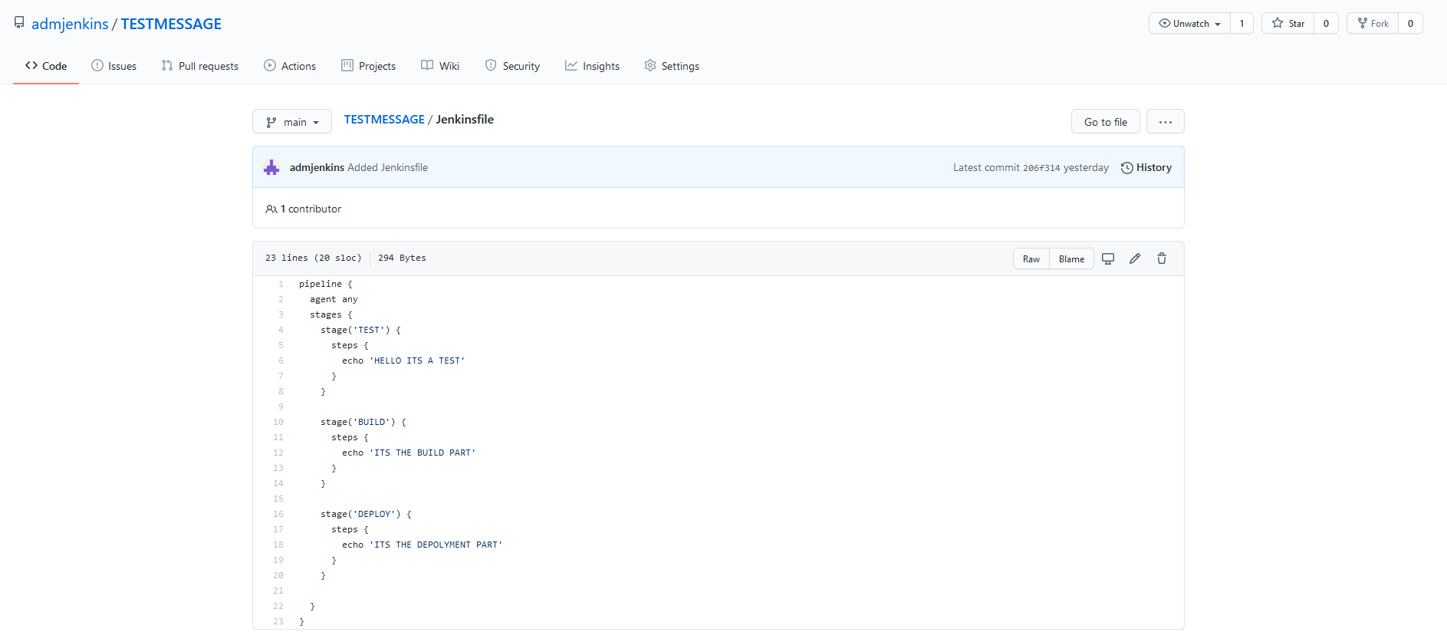Click the Raw button
This screenshot has width=1447, height=632.
pyautogui.click(x=1031, y=259)
